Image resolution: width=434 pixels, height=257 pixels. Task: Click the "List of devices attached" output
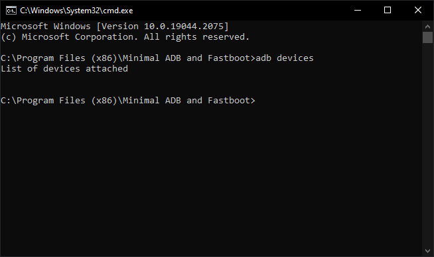click(x=64, y=68)
